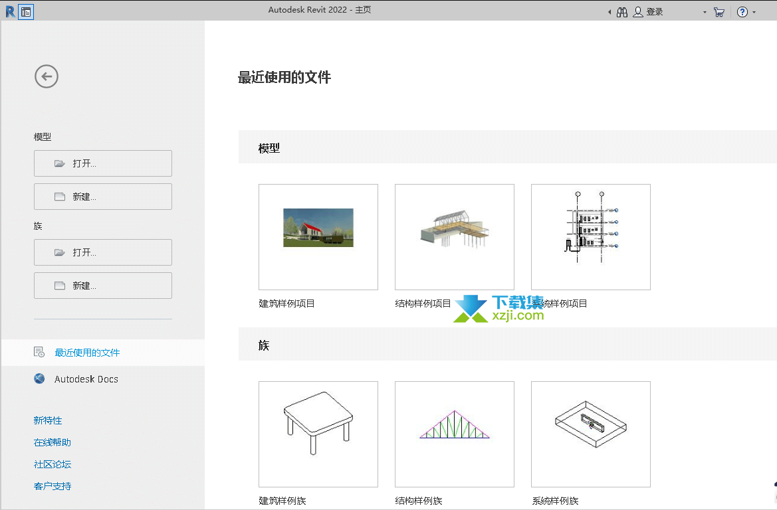The height and width of the screenshot is (510, 777).
Task: Click the 建筑样例项目 caption
Action: pyautogui.click(x=287, y=303)
